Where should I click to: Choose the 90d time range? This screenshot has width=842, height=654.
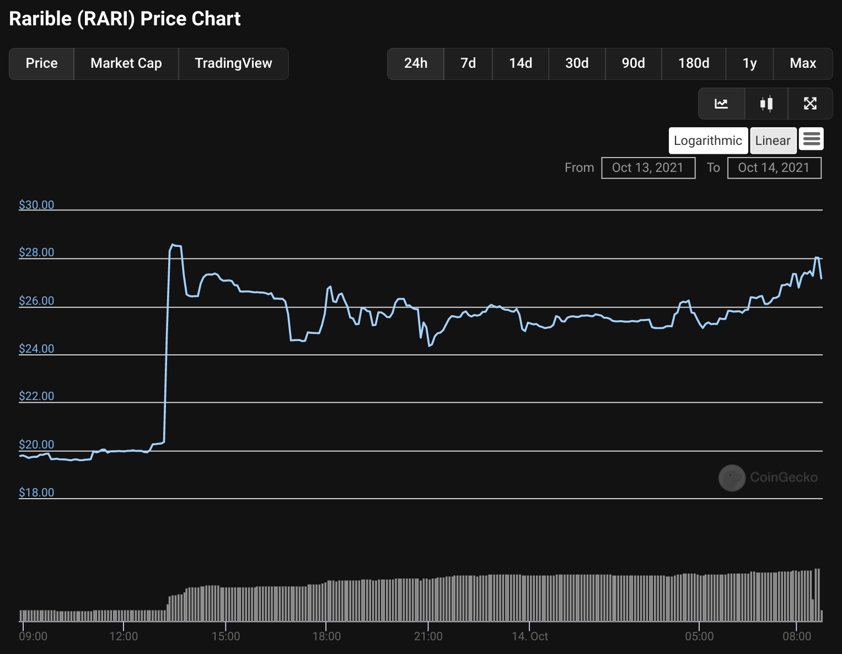click(x=633, y=63)
